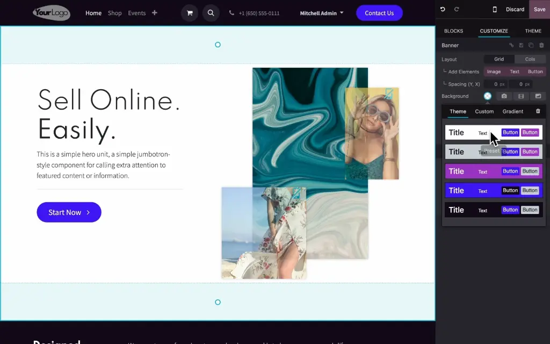The height and width of the screenshot is (344, 550).
Task: Open the CUSTOMIZE tab
Action: pos(494,31)
